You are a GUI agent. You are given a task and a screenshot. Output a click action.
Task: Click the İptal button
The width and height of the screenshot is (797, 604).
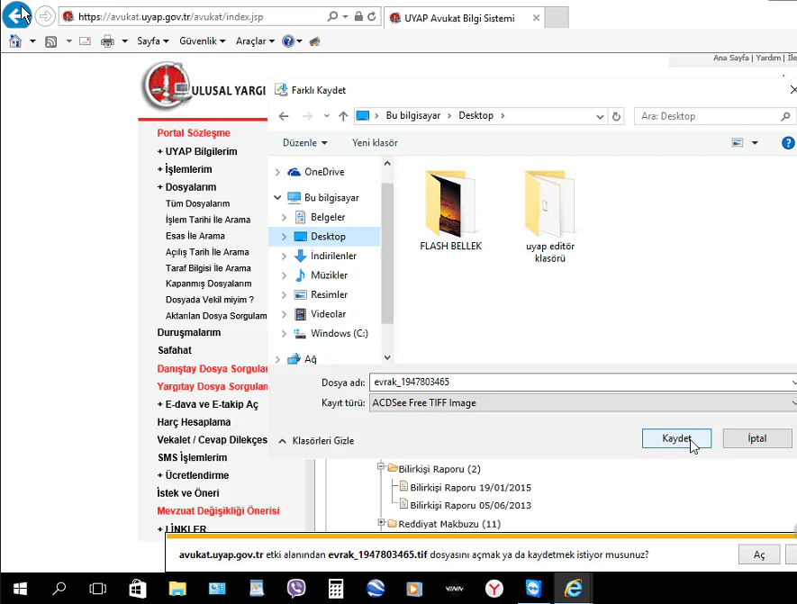pos(756,438)
